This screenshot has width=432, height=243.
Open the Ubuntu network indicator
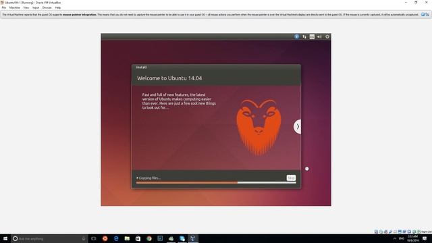pyautogui.click(x=304, y=36)
